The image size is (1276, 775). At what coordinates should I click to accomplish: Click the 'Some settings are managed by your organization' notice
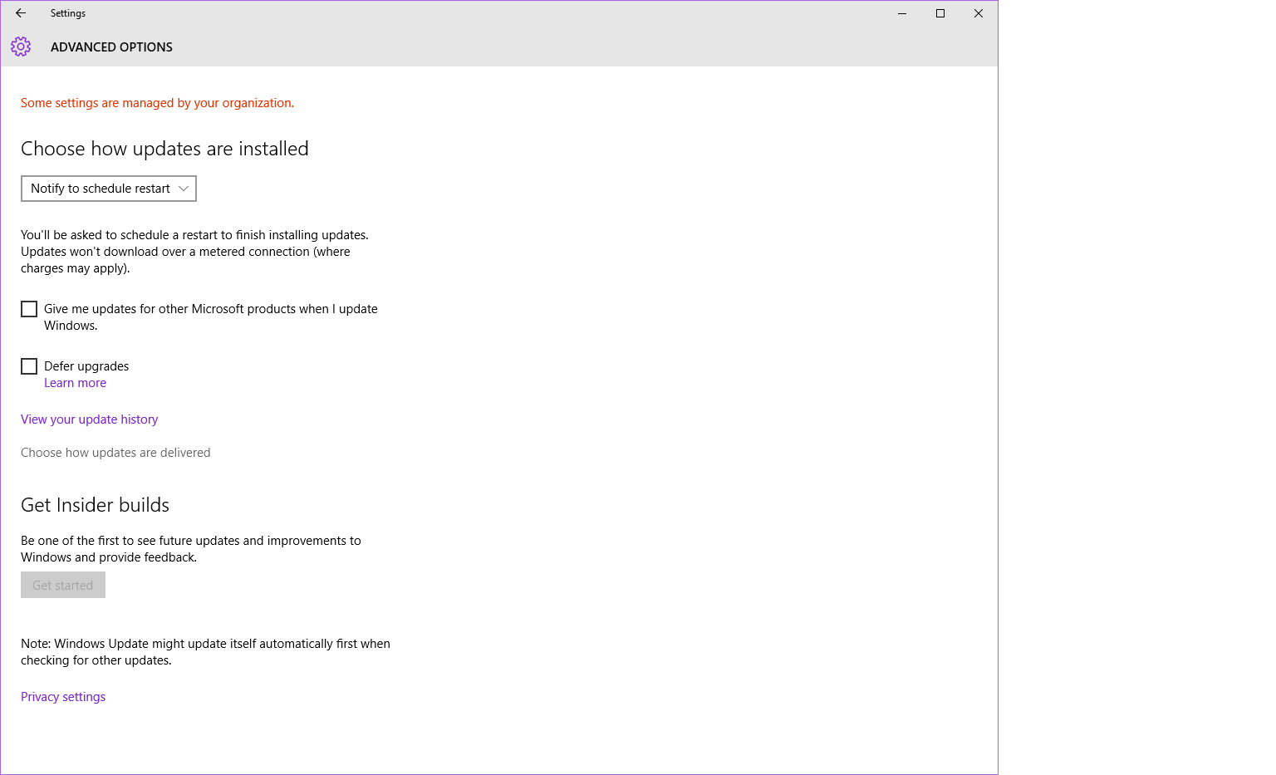click(x=157, y=103)
